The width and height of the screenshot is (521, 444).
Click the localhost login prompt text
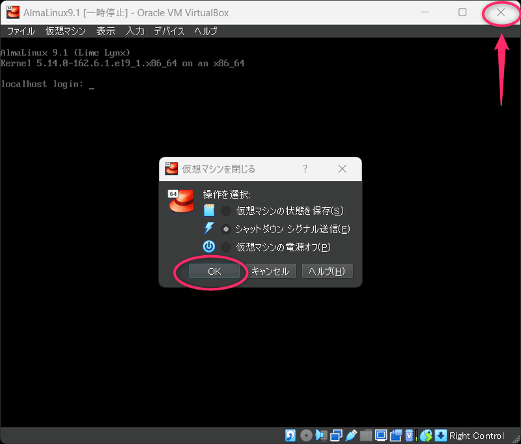coord(42,84)
